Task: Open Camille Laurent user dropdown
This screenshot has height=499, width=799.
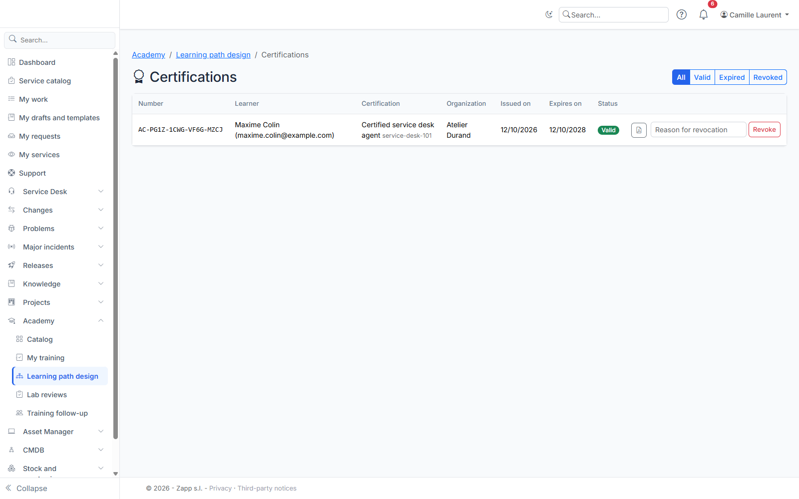Action: 755,15
